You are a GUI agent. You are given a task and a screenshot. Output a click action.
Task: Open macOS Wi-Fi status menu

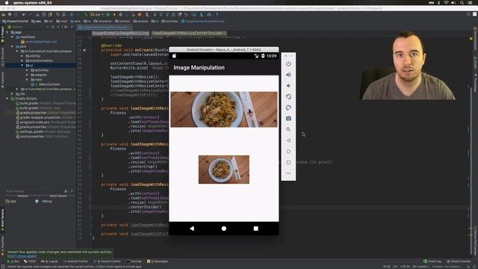coord(446,3)
